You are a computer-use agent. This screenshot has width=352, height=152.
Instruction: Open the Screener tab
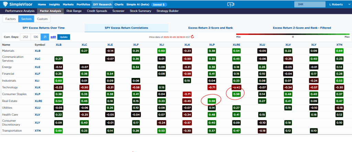pos(118,11)
